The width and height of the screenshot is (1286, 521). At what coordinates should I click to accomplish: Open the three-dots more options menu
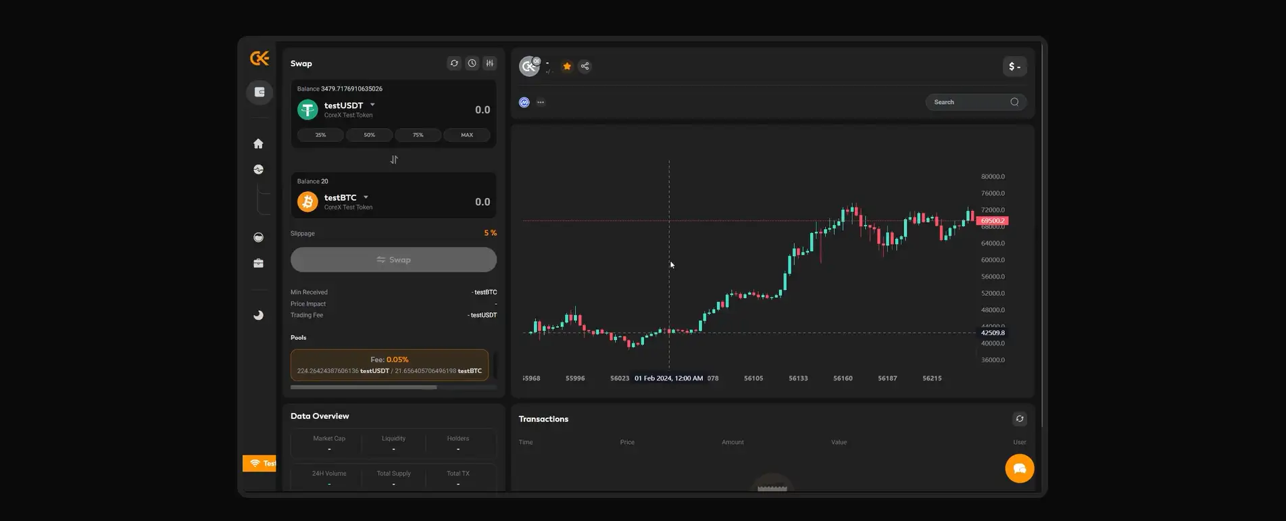pyautogui.click(x=541, y=103)
